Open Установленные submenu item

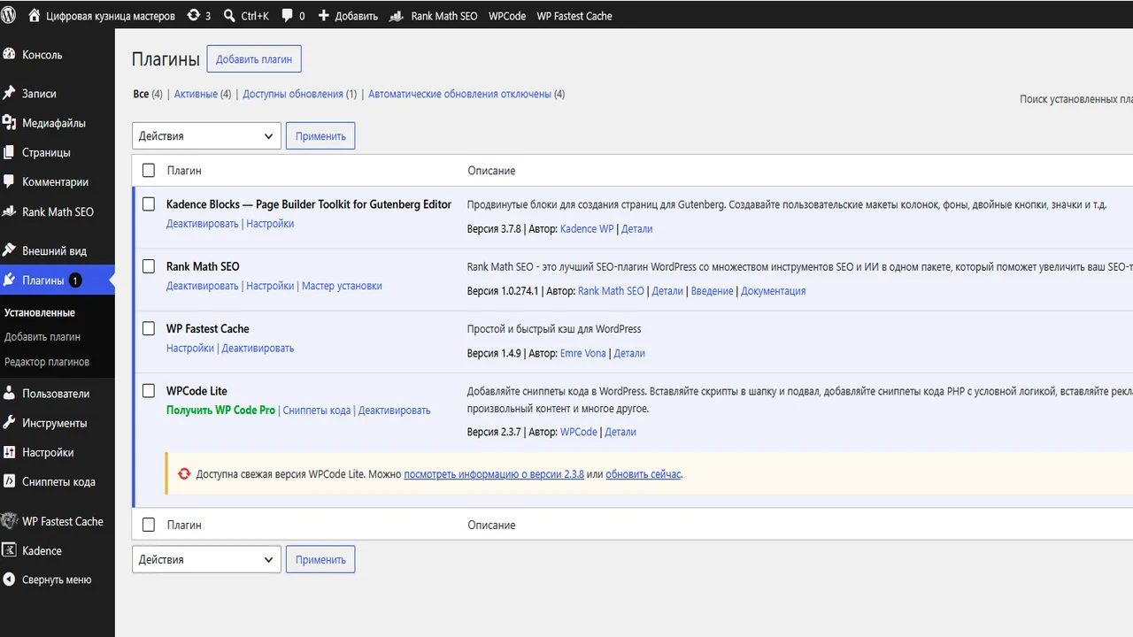point(40,312)
